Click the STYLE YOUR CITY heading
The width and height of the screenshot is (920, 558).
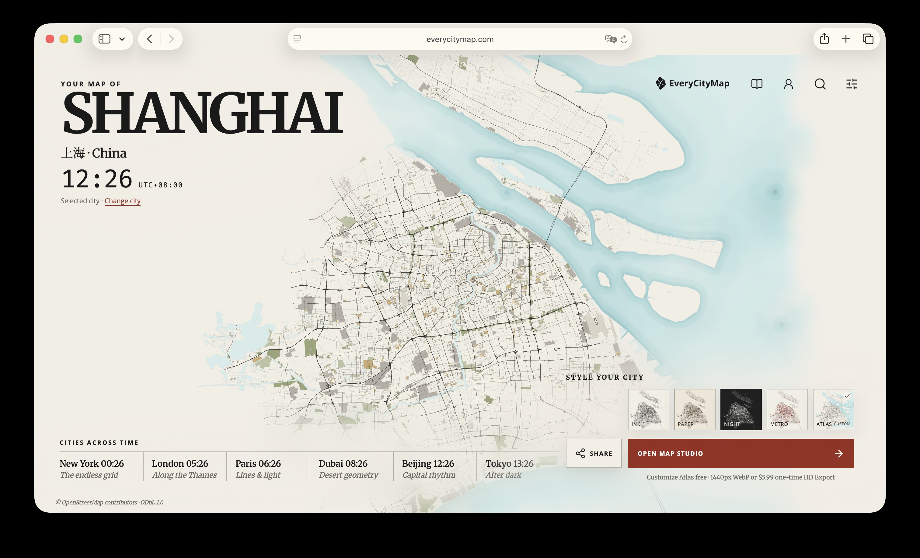click(605, 377)
